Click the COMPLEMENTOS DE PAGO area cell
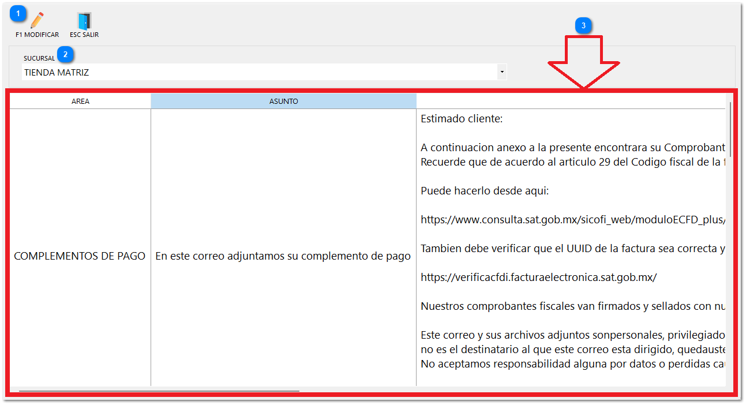 coord(80,256)
